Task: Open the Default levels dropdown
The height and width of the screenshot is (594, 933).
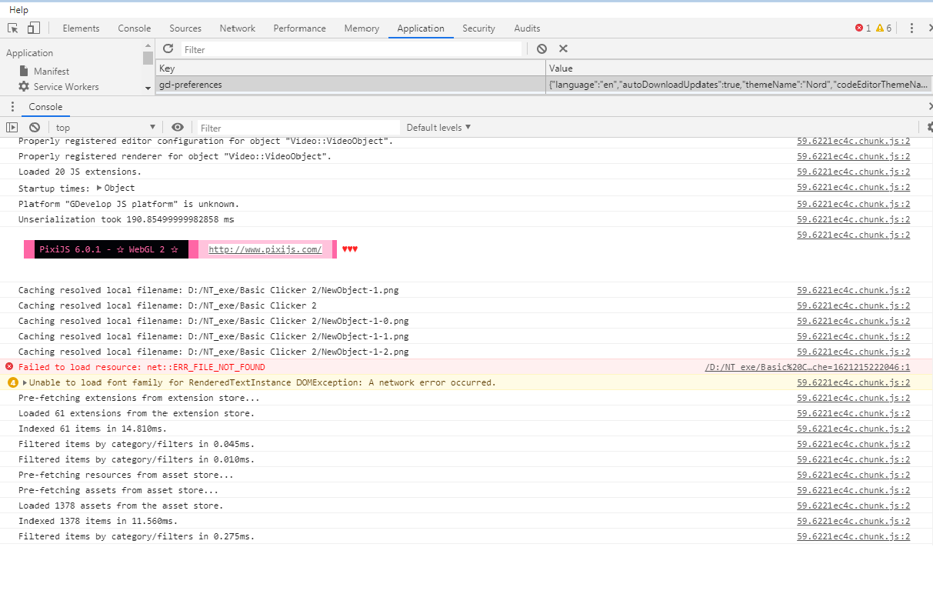Action: [438, 128]
